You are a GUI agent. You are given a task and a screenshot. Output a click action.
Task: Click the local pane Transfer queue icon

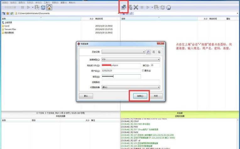(x=37, y=7)
